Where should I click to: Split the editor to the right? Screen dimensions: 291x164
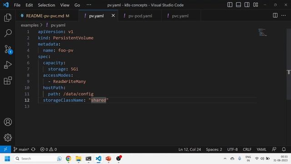pyautogui.click(x=275, y=15)
